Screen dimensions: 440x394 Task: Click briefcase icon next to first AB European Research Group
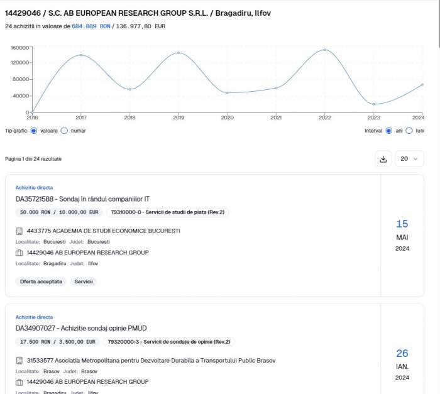point(19,253)
